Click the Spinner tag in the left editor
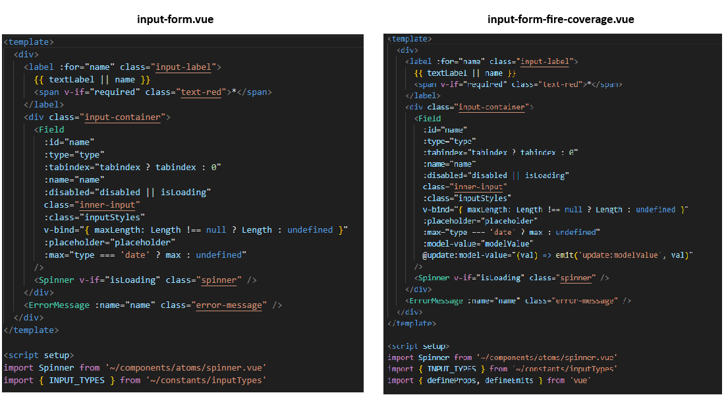 (55, 280)
